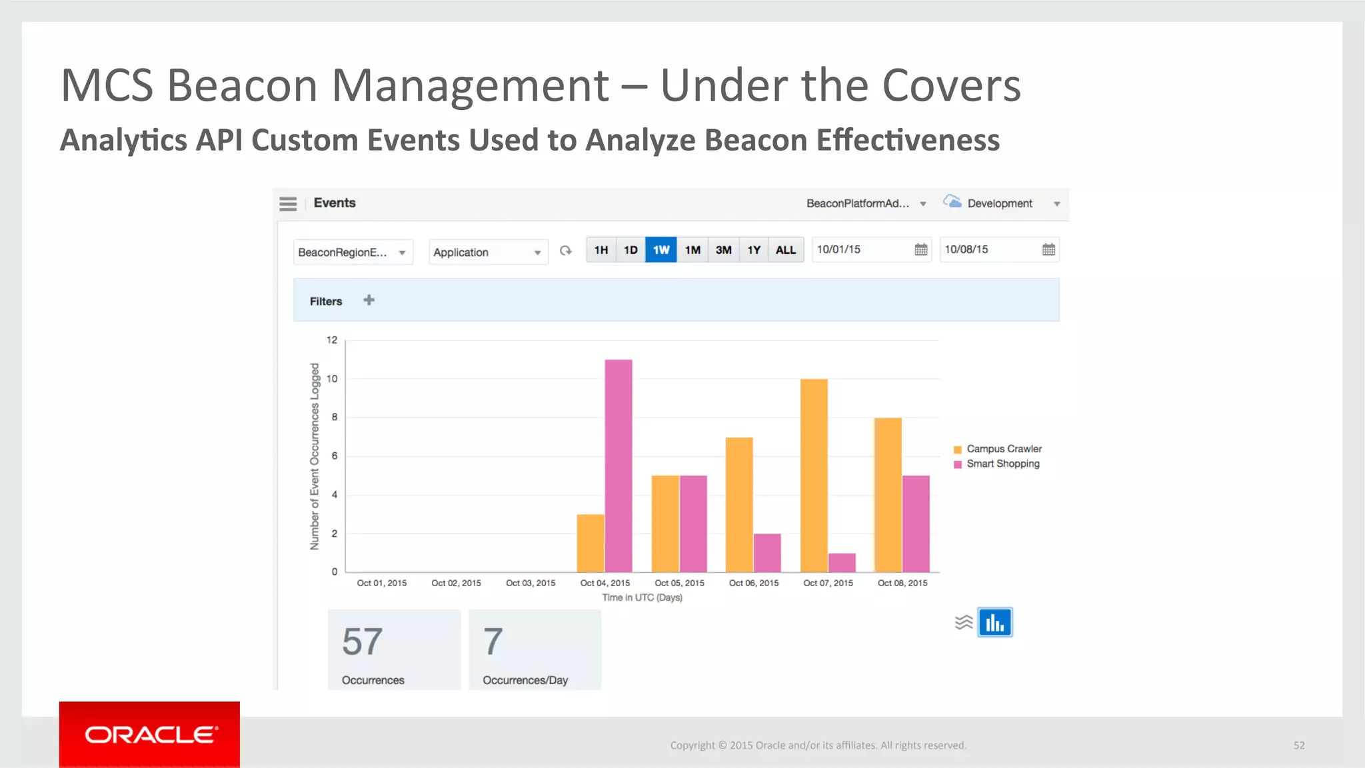Click the 10/01/15 start date field

[872, 250]
